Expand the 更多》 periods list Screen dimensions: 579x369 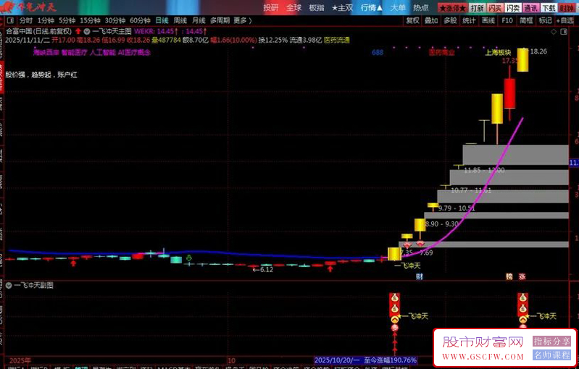242,20
